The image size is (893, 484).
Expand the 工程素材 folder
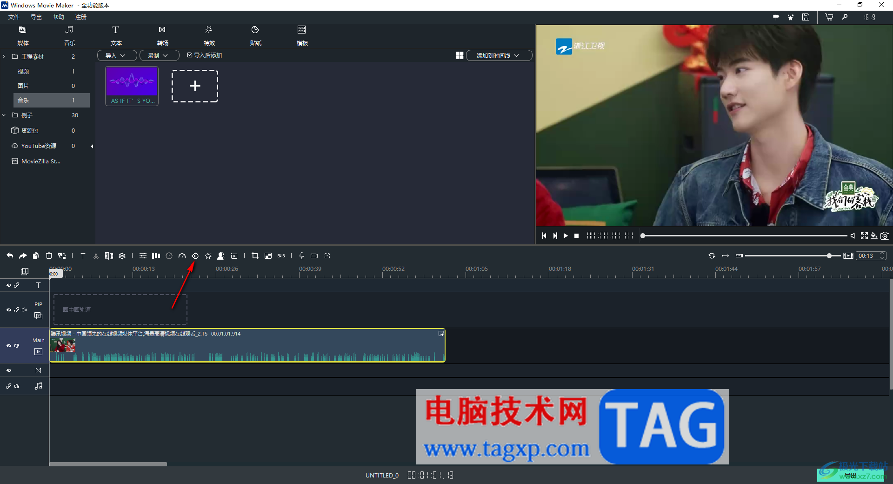coord(4,56)
